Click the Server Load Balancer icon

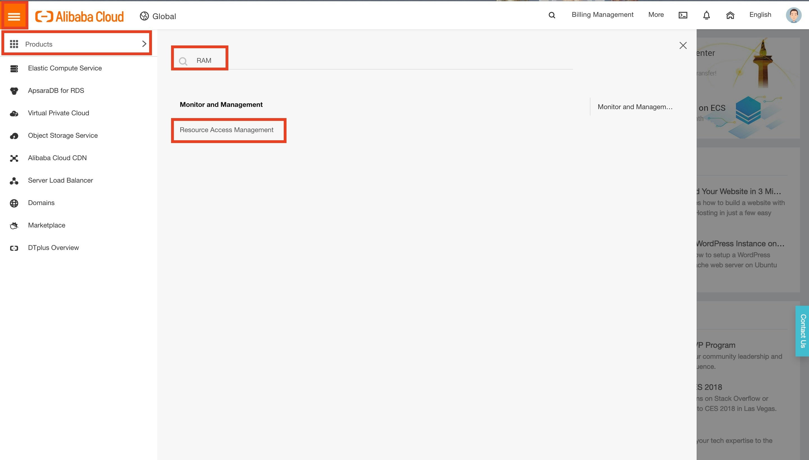(x=14, y=181)
